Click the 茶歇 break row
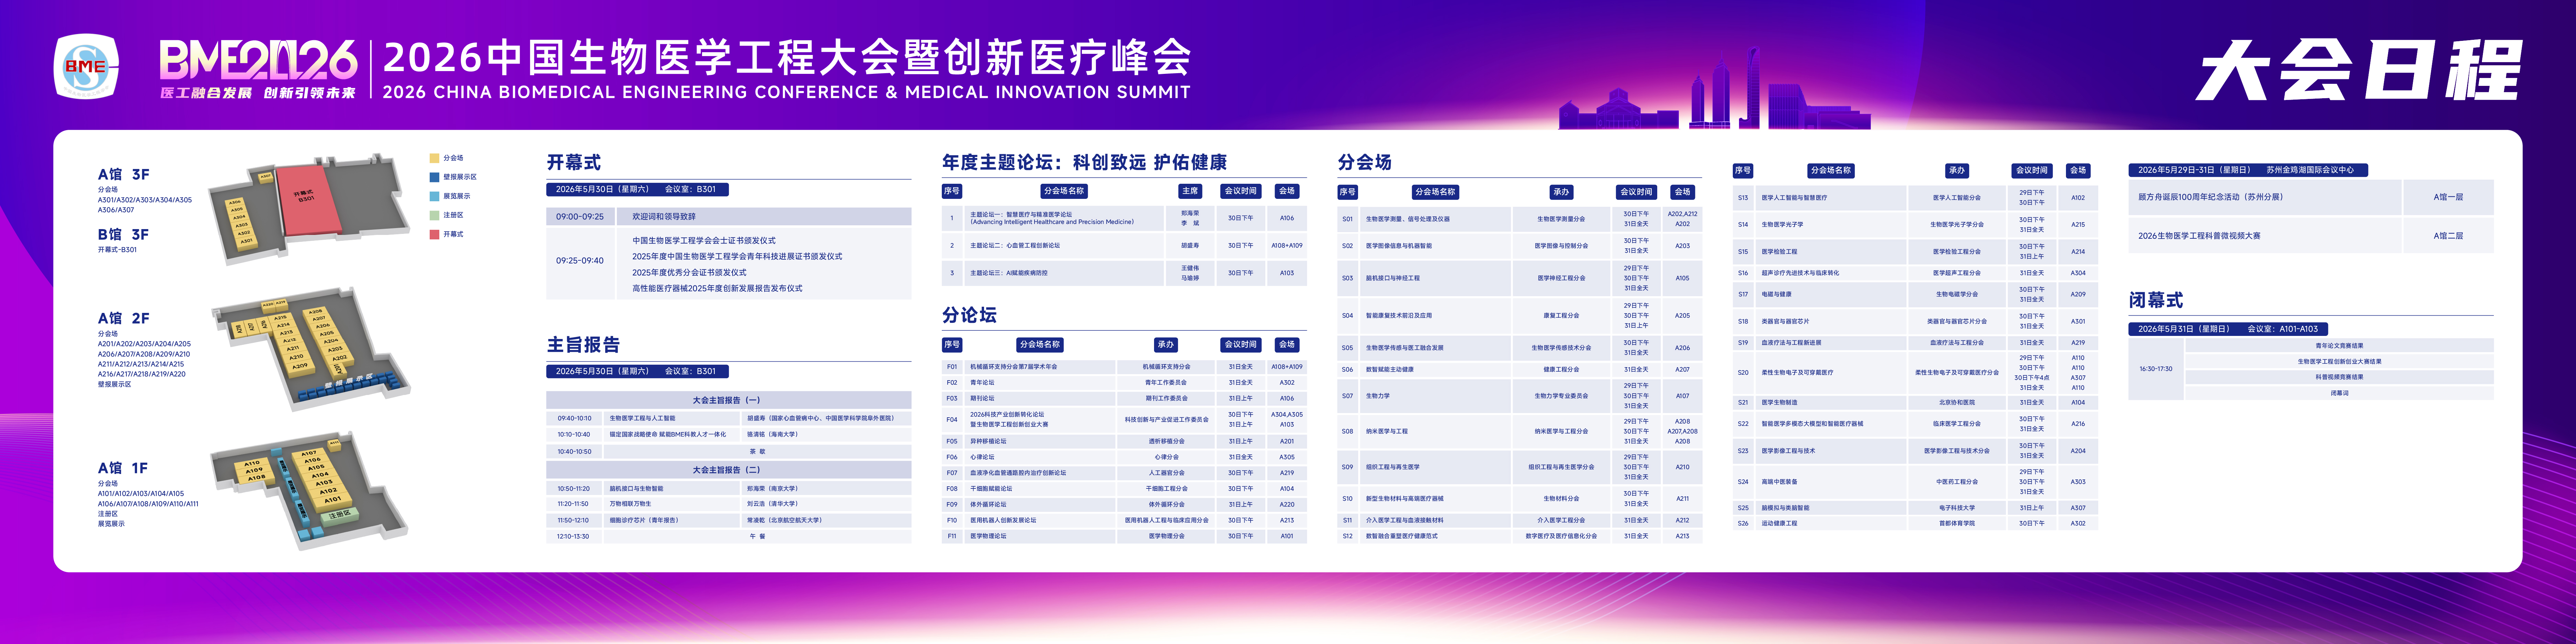Image resolution: width=2576 pixels, height=644 pixels. [x=728, y=451]
